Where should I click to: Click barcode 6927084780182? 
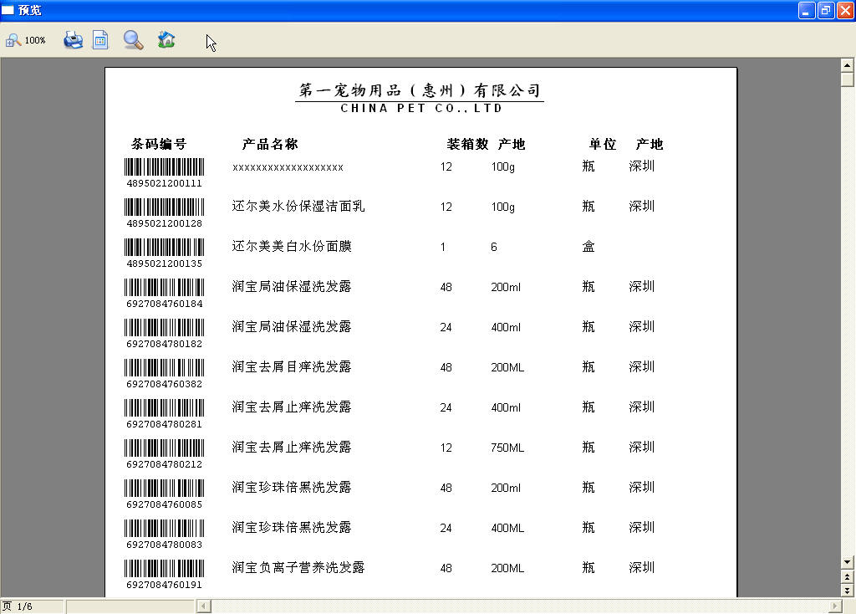(x=165, y=333)
